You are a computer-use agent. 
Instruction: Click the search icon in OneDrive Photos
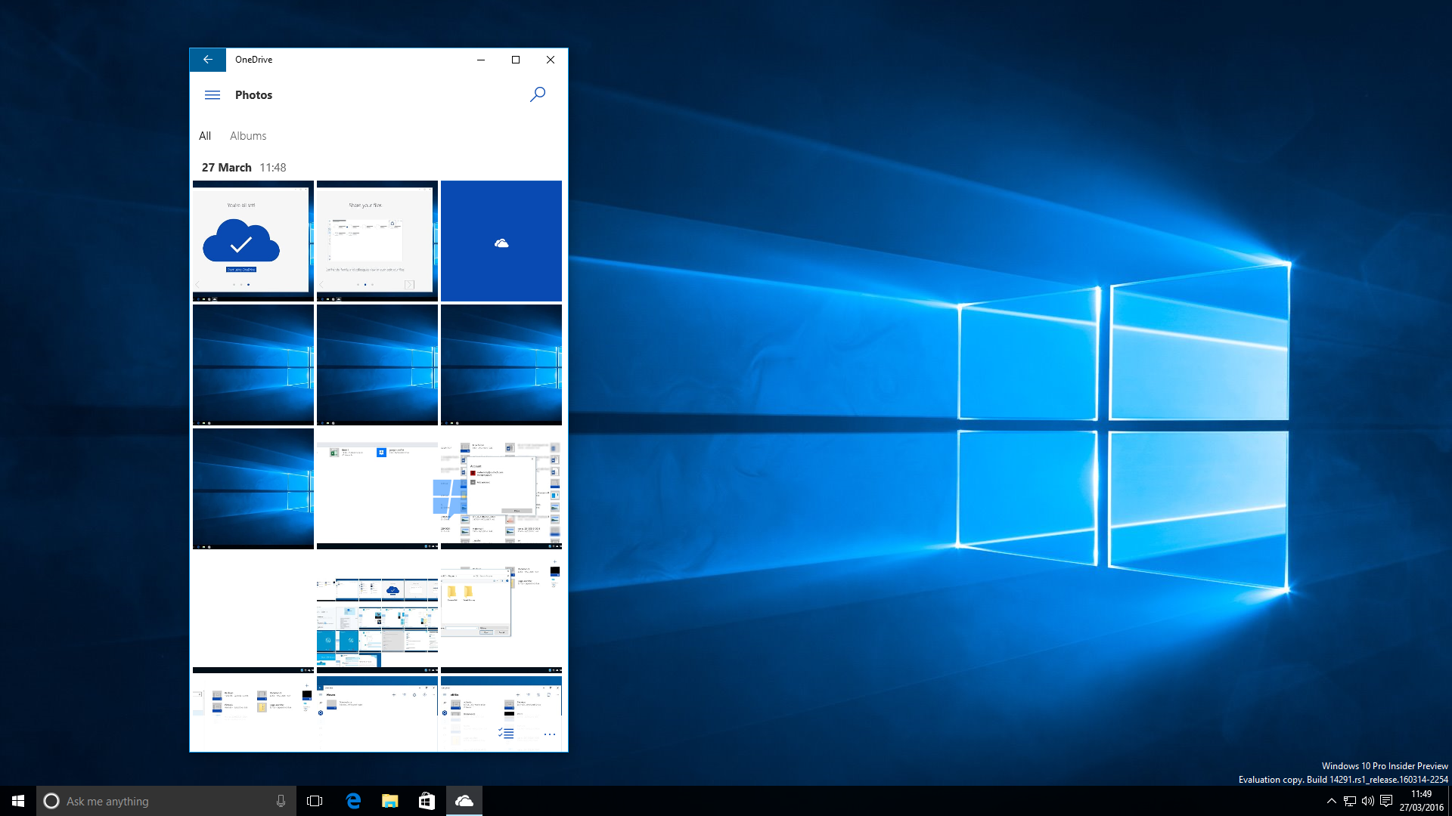[538, 94]
